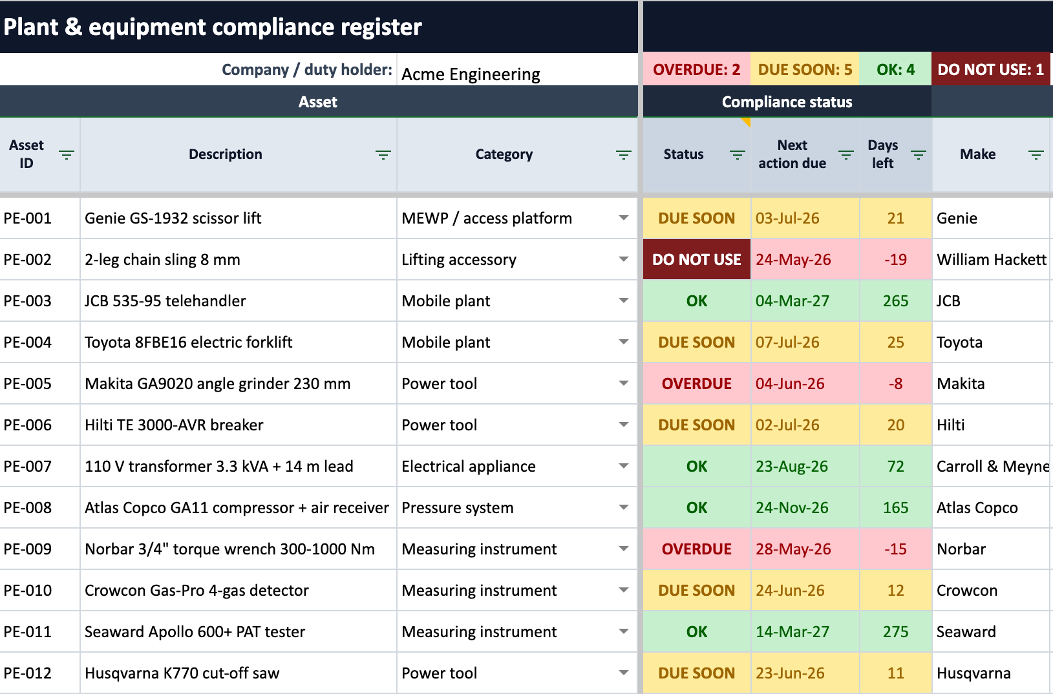Open the Category column filter
Viewport: 1053px width, 694px height.
point(624,155)
